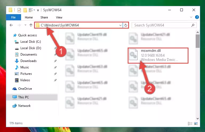
Task: Refresh the SysWOW64 folder
Action: click(126, 25)
